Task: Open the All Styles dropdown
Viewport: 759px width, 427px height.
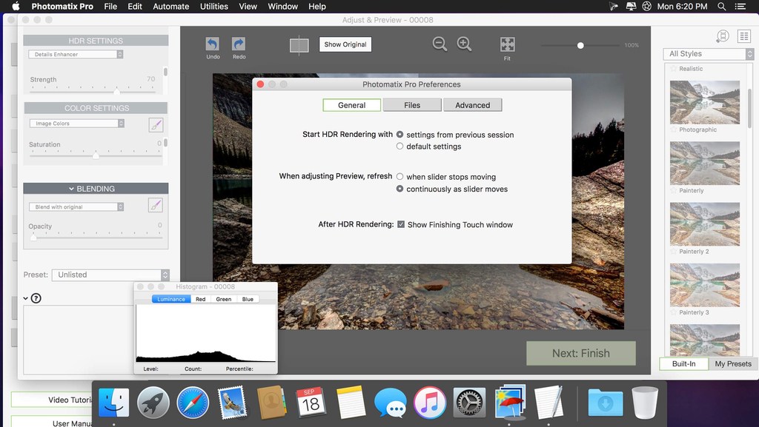Action: point(708,54)
